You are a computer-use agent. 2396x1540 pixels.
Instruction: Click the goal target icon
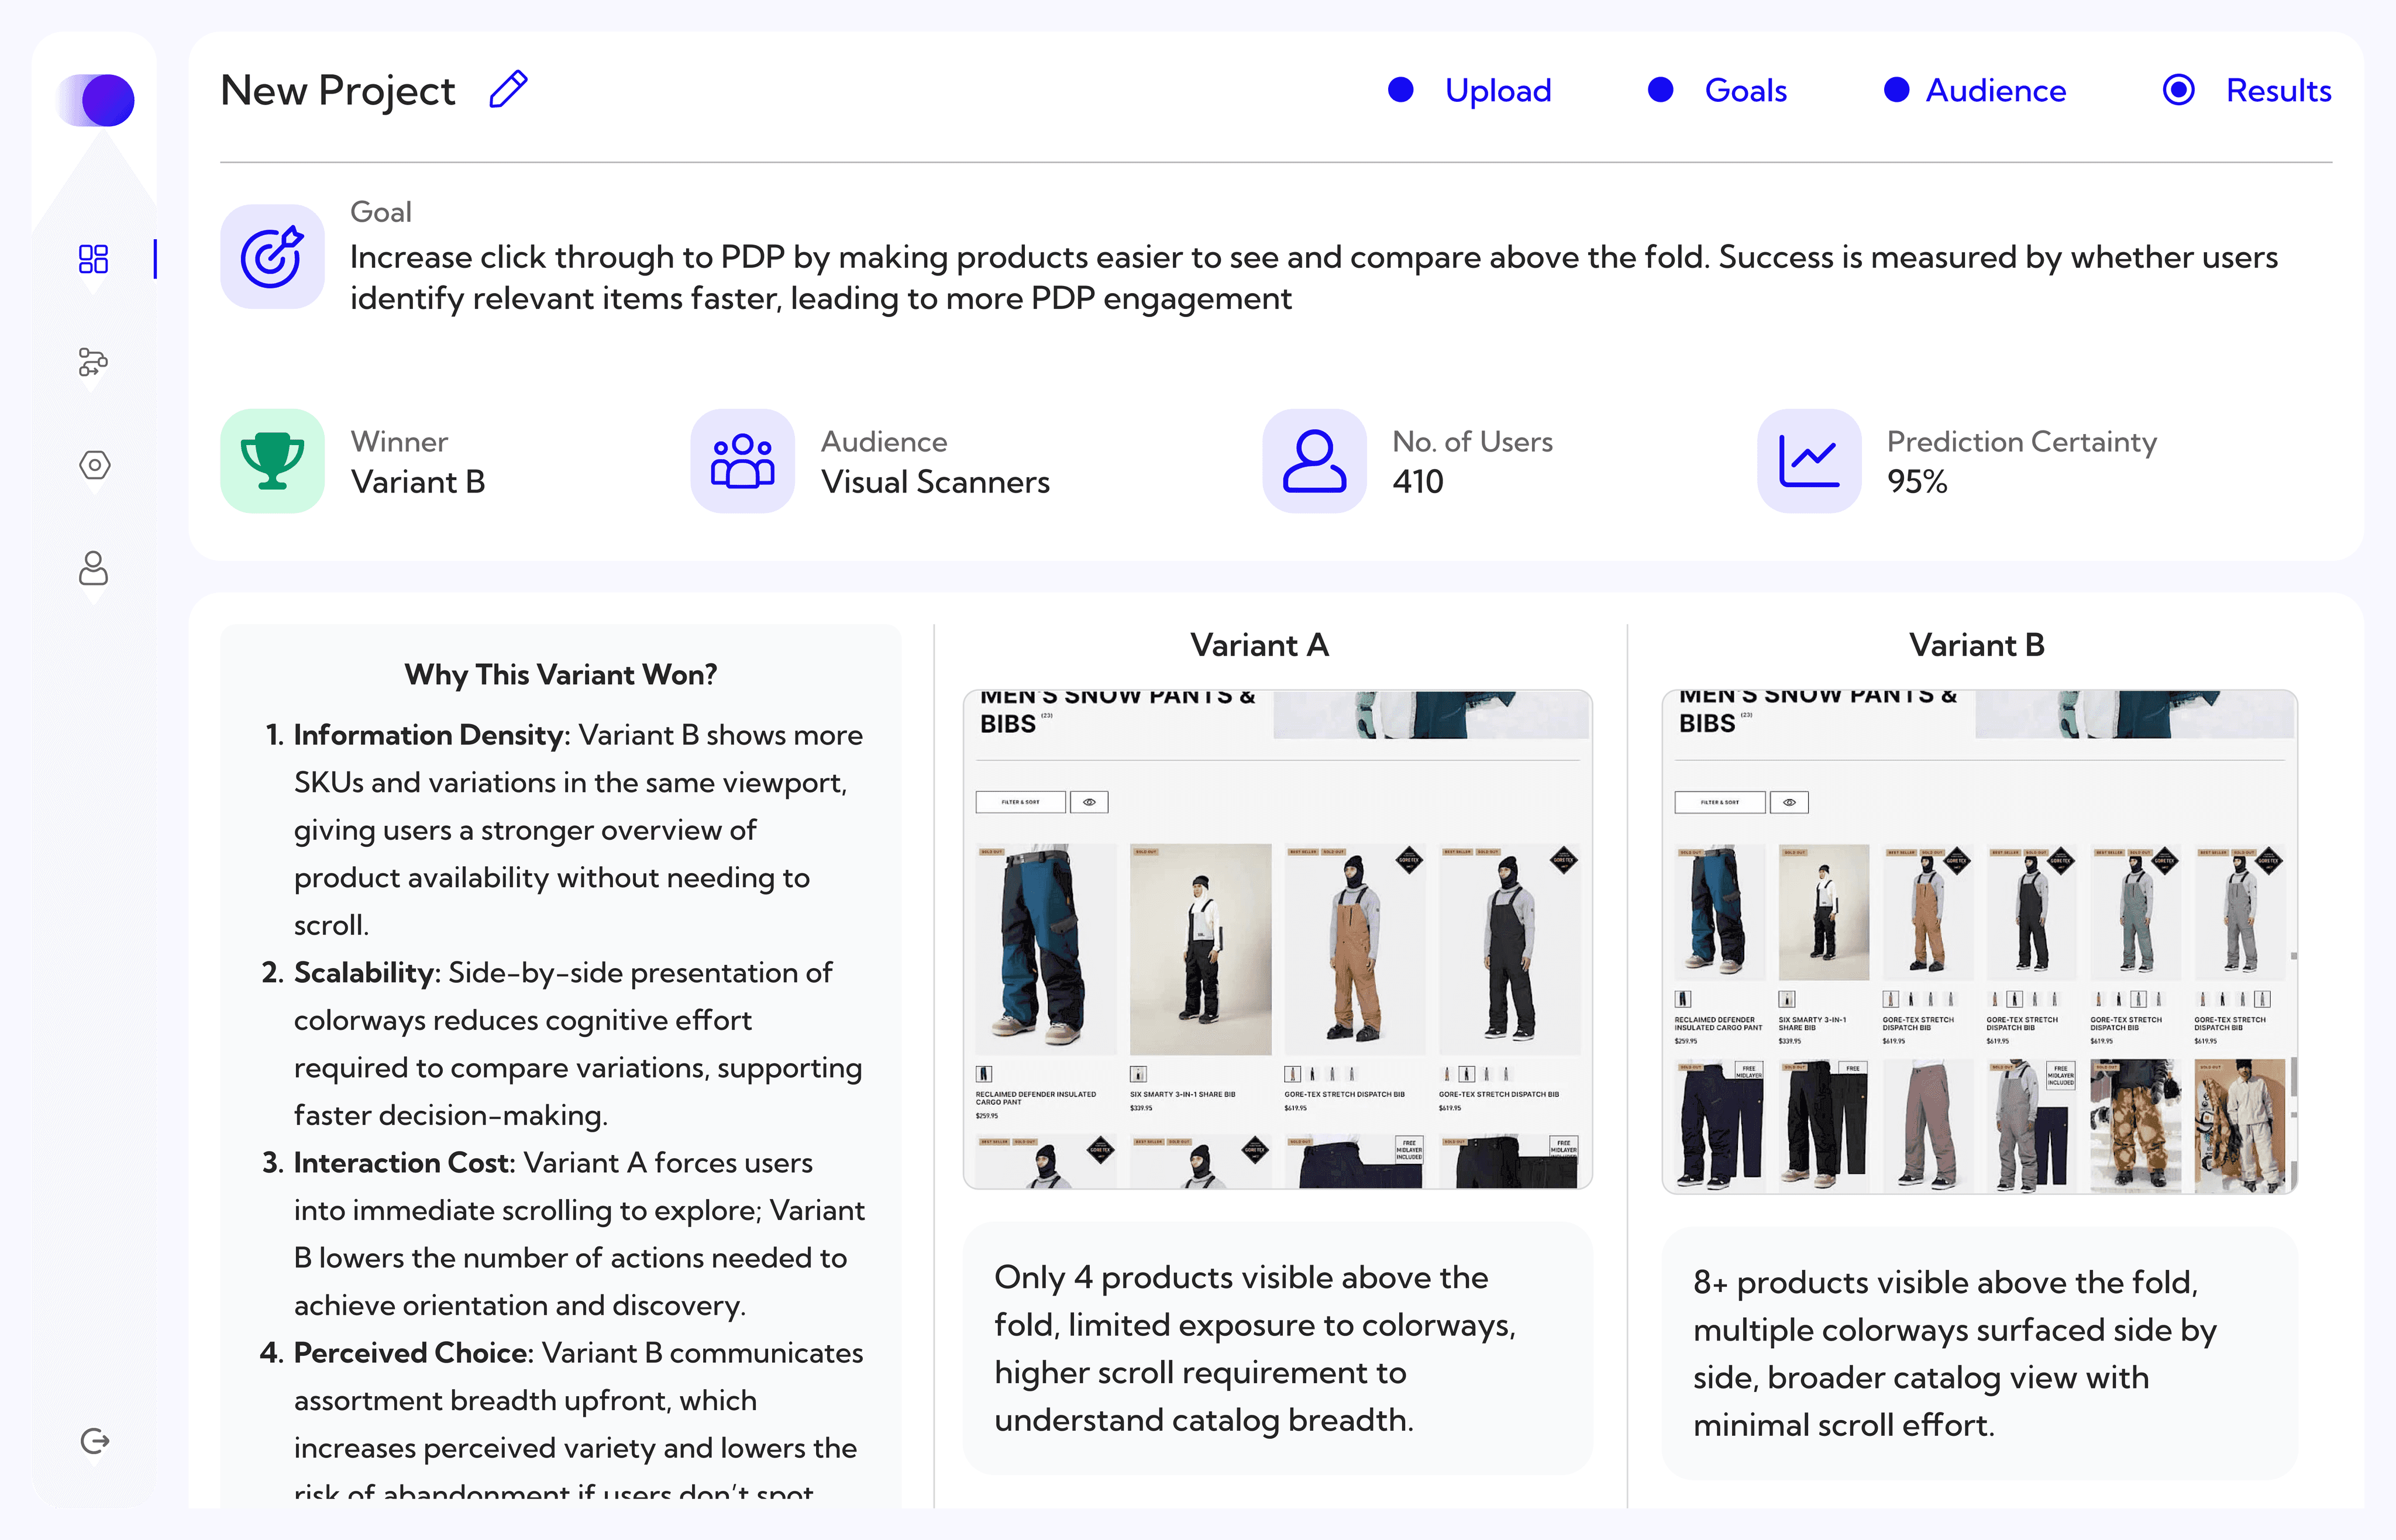272,257
